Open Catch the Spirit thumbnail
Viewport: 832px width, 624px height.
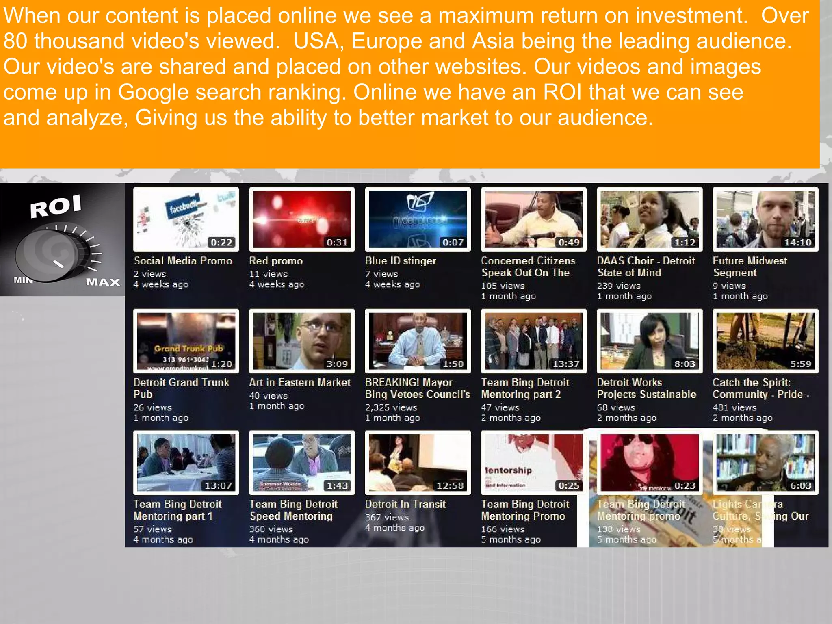point(765,341)
